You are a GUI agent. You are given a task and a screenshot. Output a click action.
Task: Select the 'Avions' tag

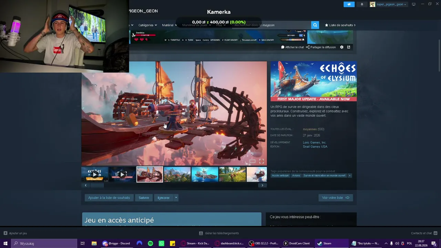tap(296, 176)
